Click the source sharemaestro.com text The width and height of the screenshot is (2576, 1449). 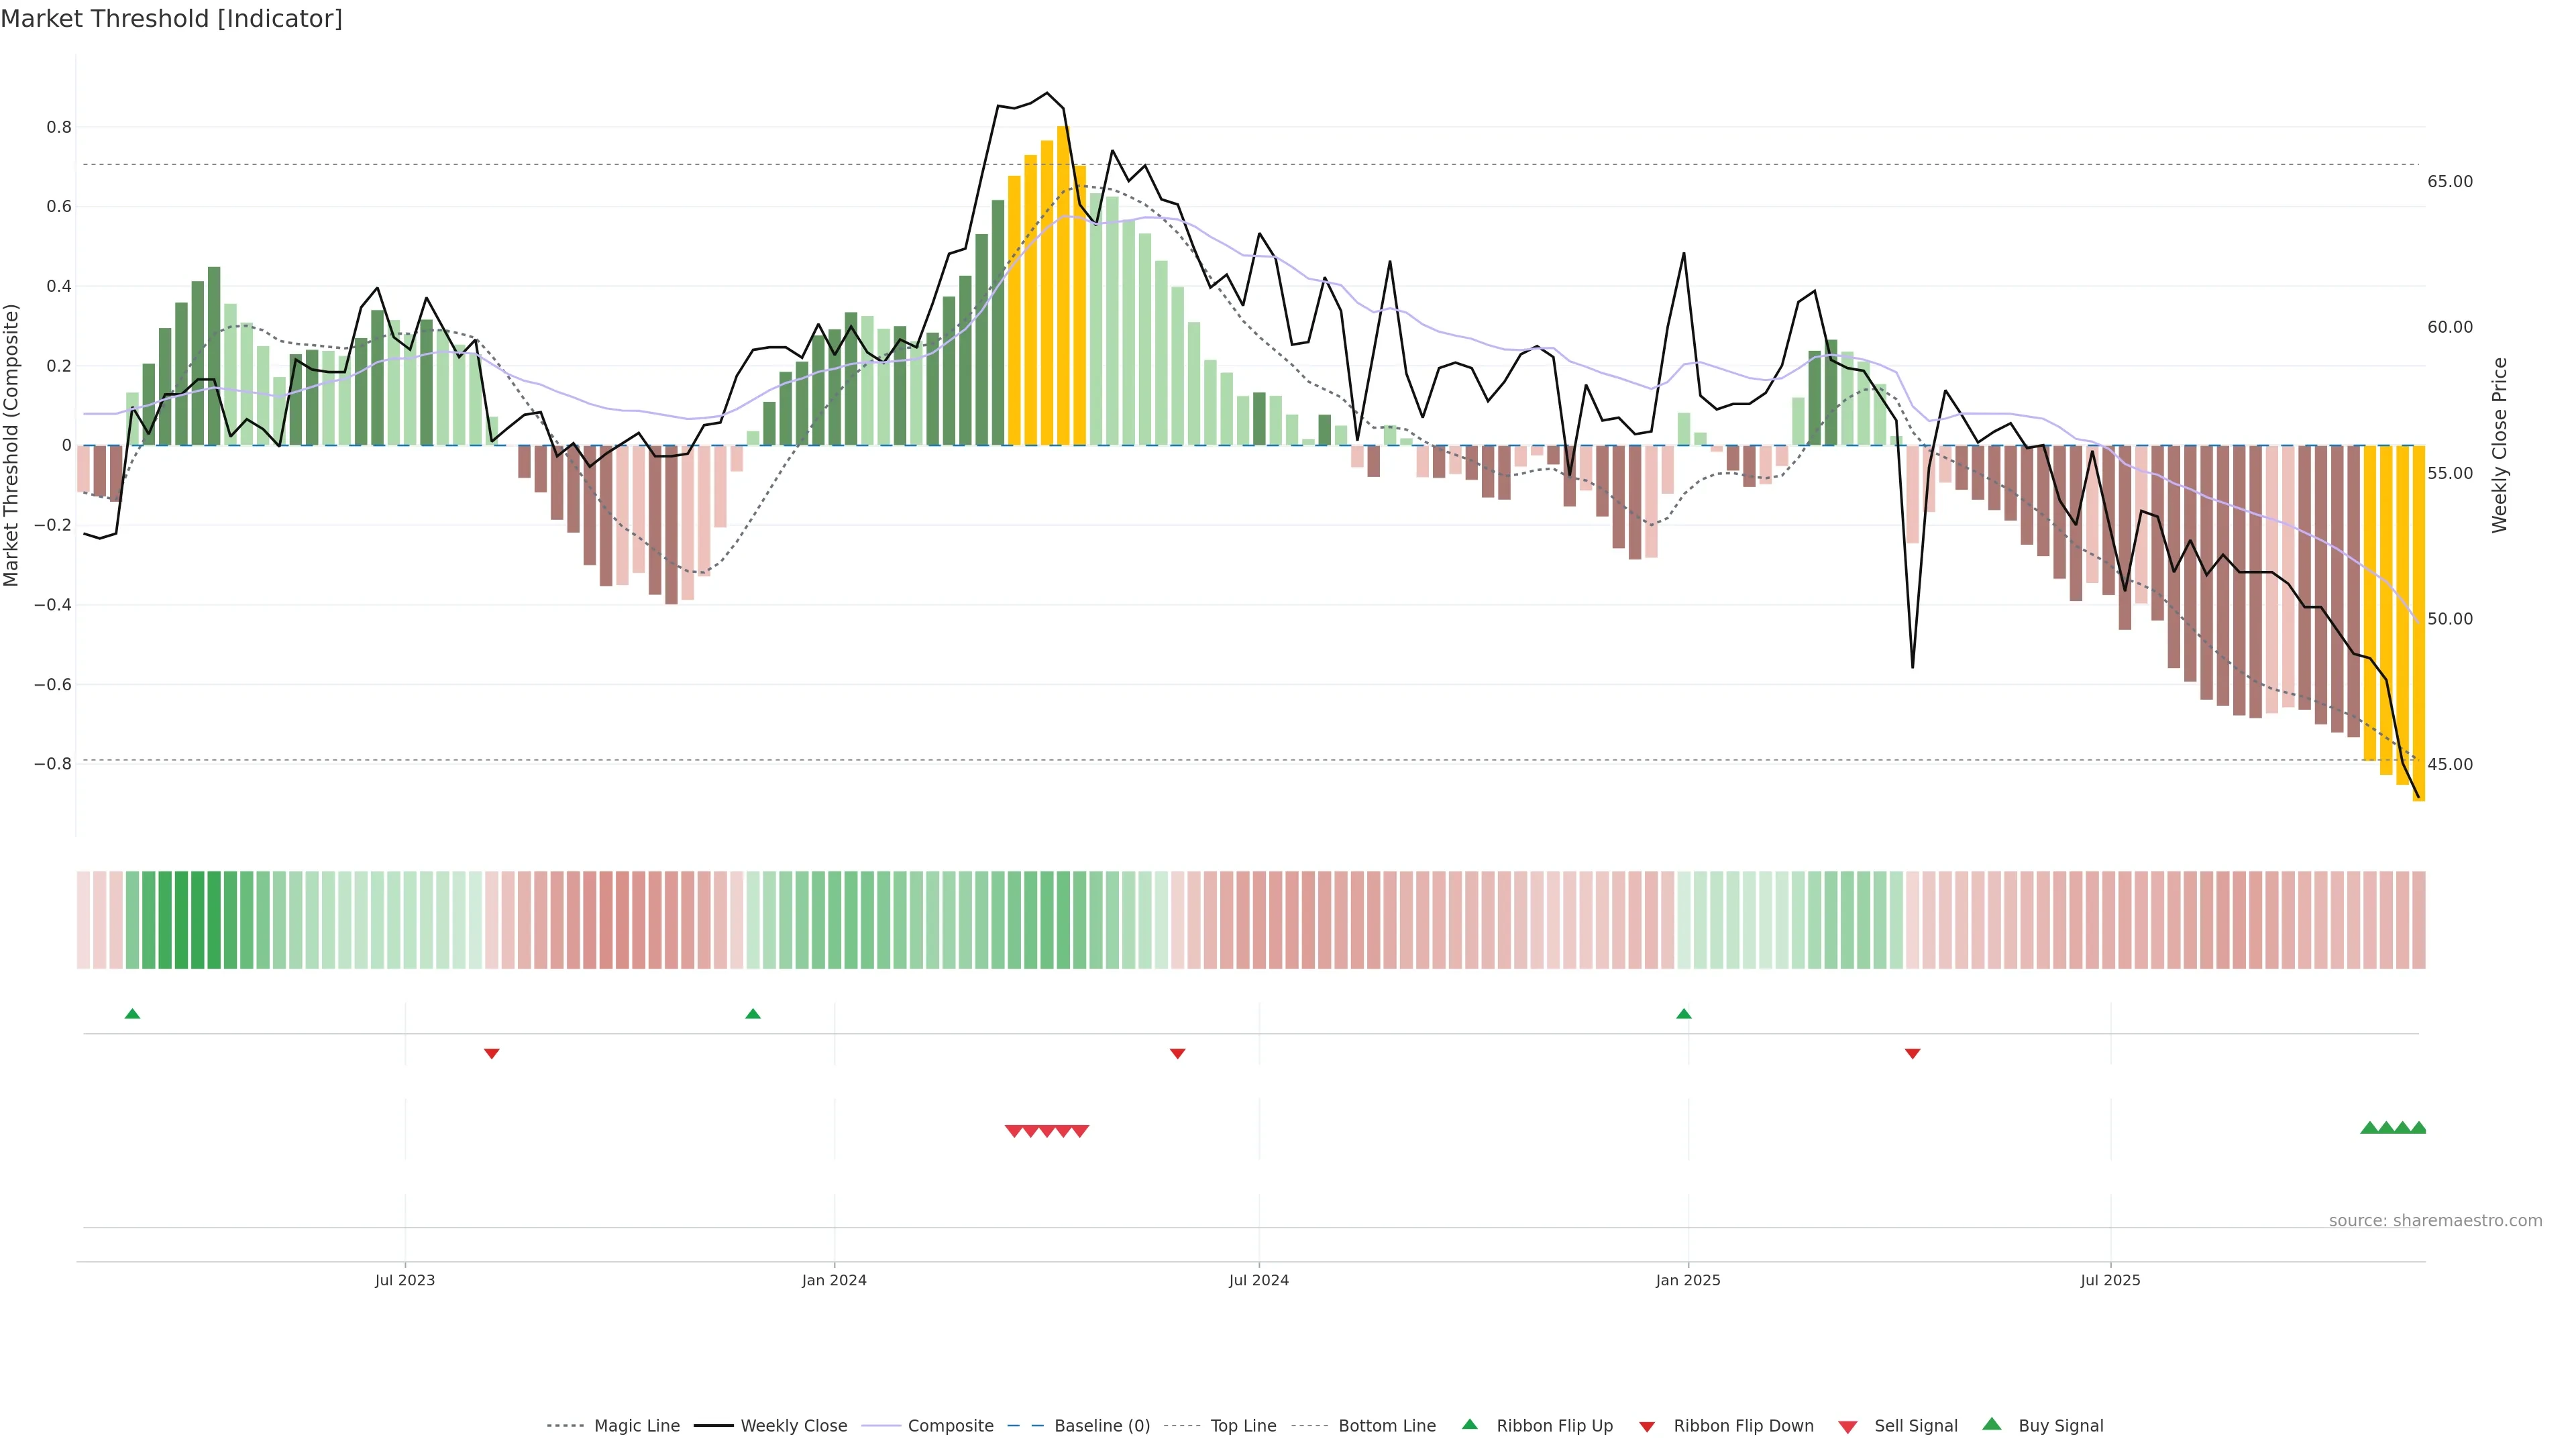2435,1221
